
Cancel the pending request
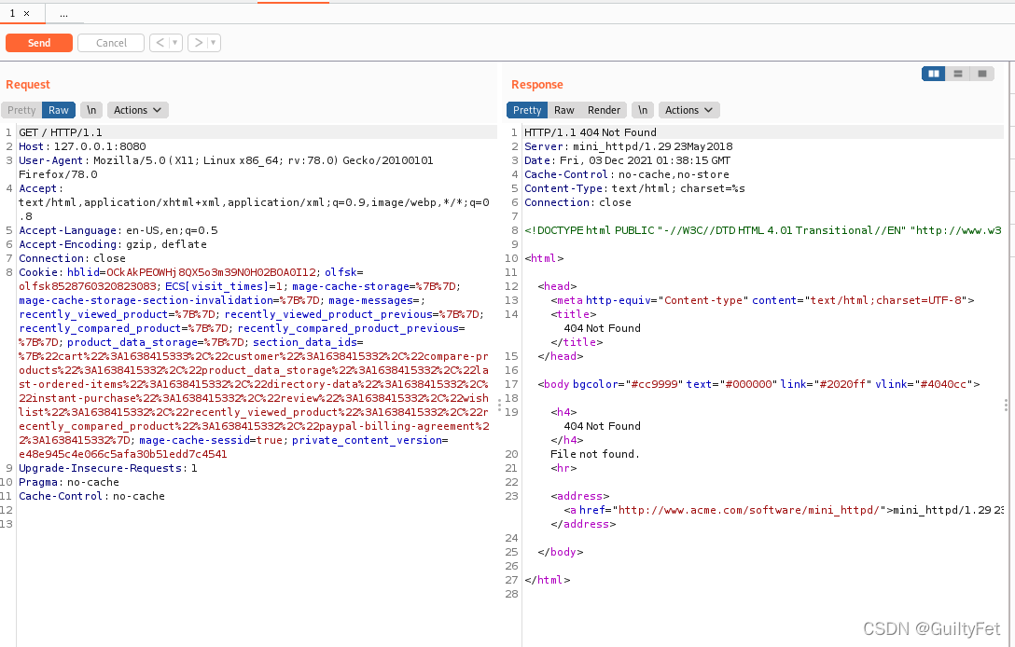111,43
